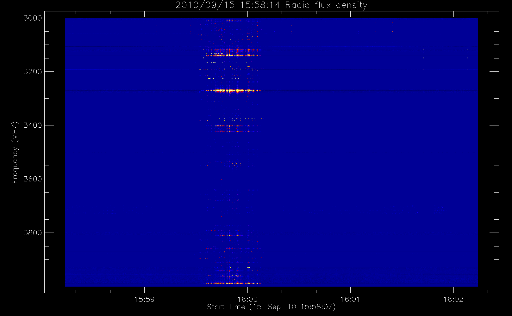
Task: Select the 3400 frequency tick label
Action: [33, 125]
